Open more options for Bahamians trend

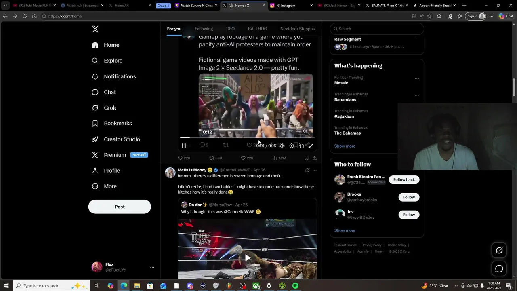coord(417,95)
